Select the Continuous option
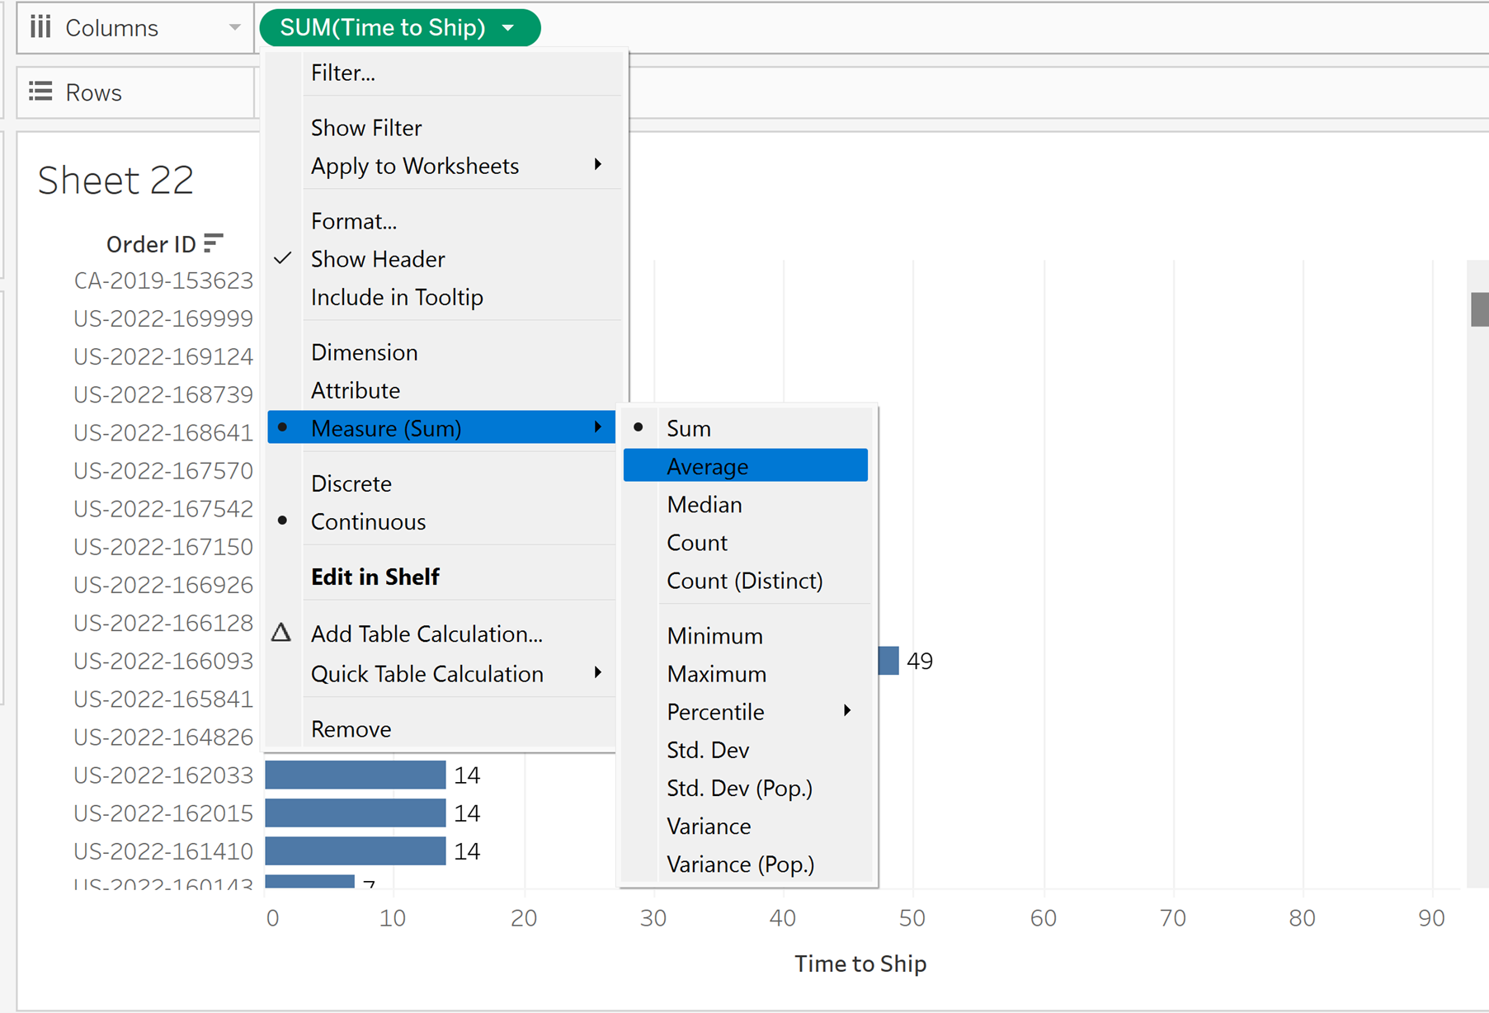The width and height of the screenshot is (1489, 1013). click(368, 521)
